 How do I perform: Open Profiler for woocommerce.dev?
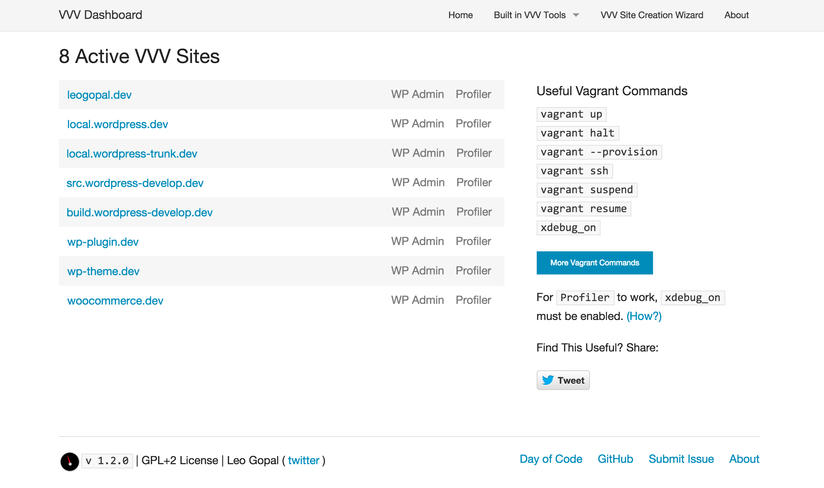pyautogui.click(x=473, y=300)
